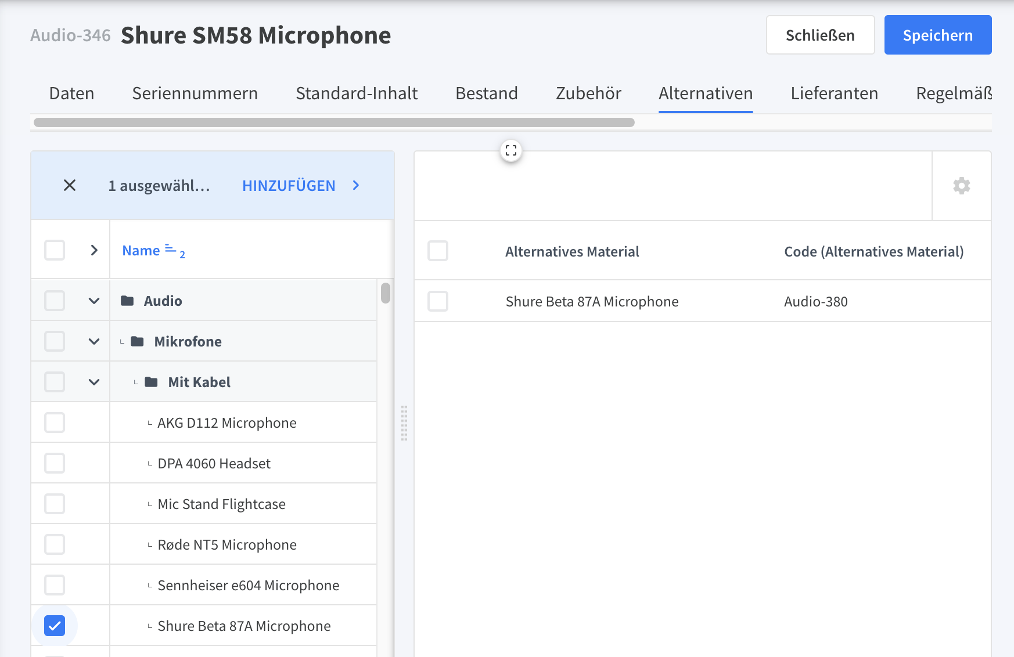The width and height of the screenshot is (1014, 657).
Task: Open the partially visible Regelmäß tab
Action: click(x=954, y=93)
